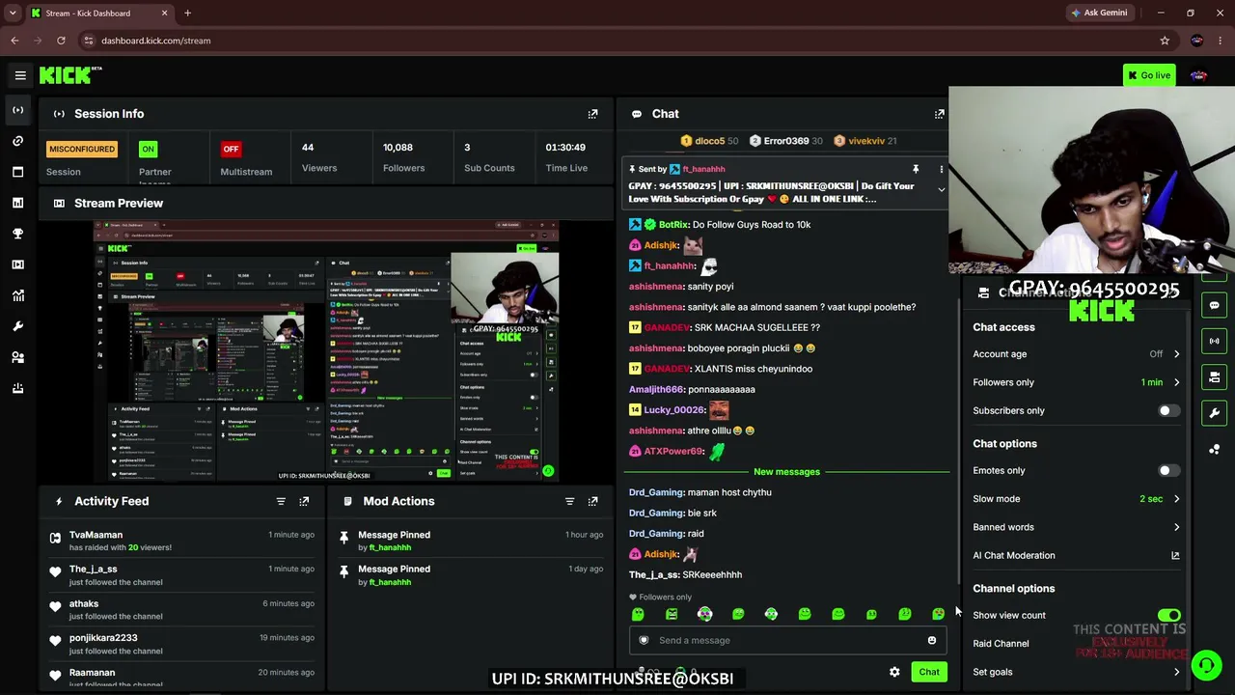The image size is (1235, 695).
Task: Open the trophy achievements icon in left sidebar
Action: pyautogui.click(x=18, y=234)
